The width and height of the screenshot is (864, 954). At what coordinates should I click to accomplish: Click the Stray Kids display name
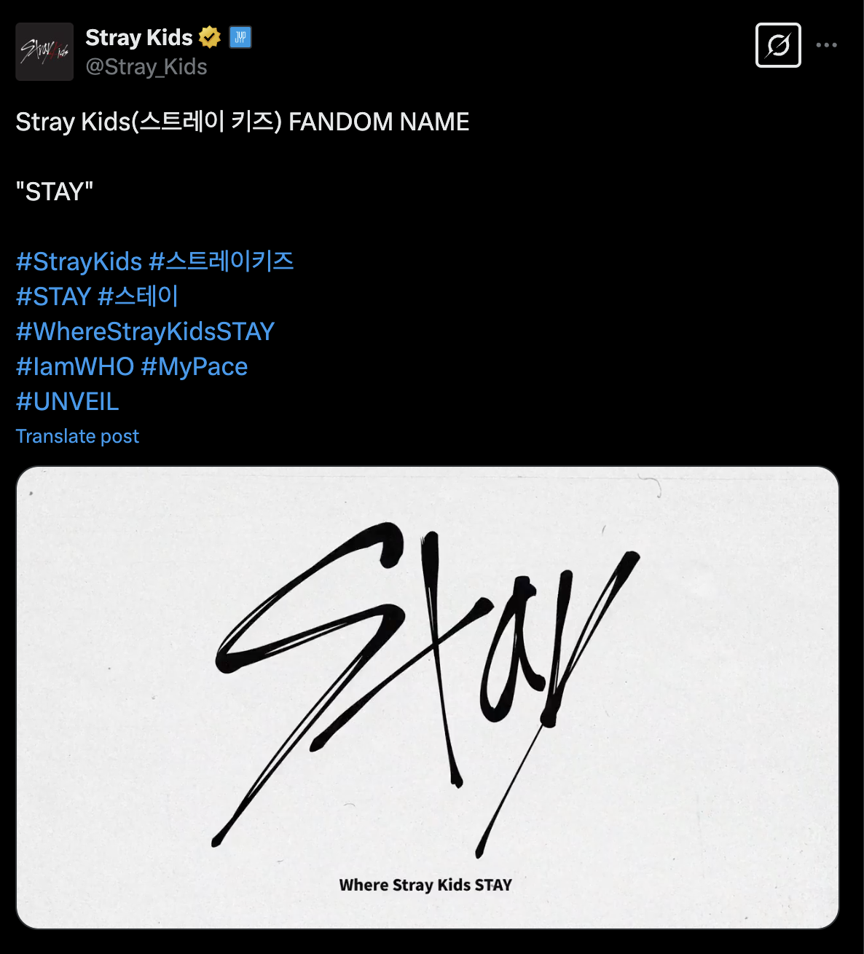point(139,37)
